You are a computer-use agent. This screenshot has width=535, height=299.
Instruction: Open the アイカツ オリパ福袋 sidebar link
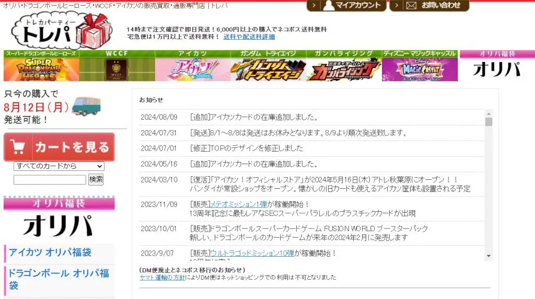pos(50,252)
